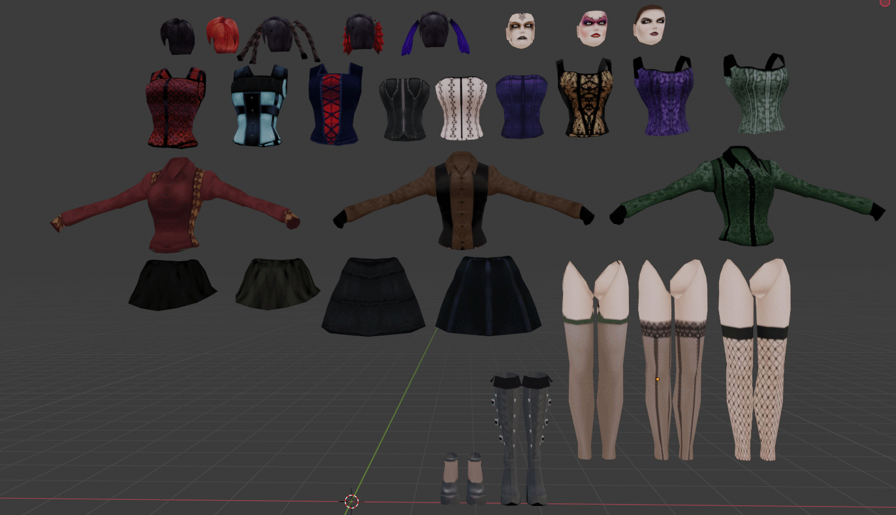The height and width of the screenshot is (515, 896).
Task: Click the green long-sleeve collared blouse
Action: point(745,198)
